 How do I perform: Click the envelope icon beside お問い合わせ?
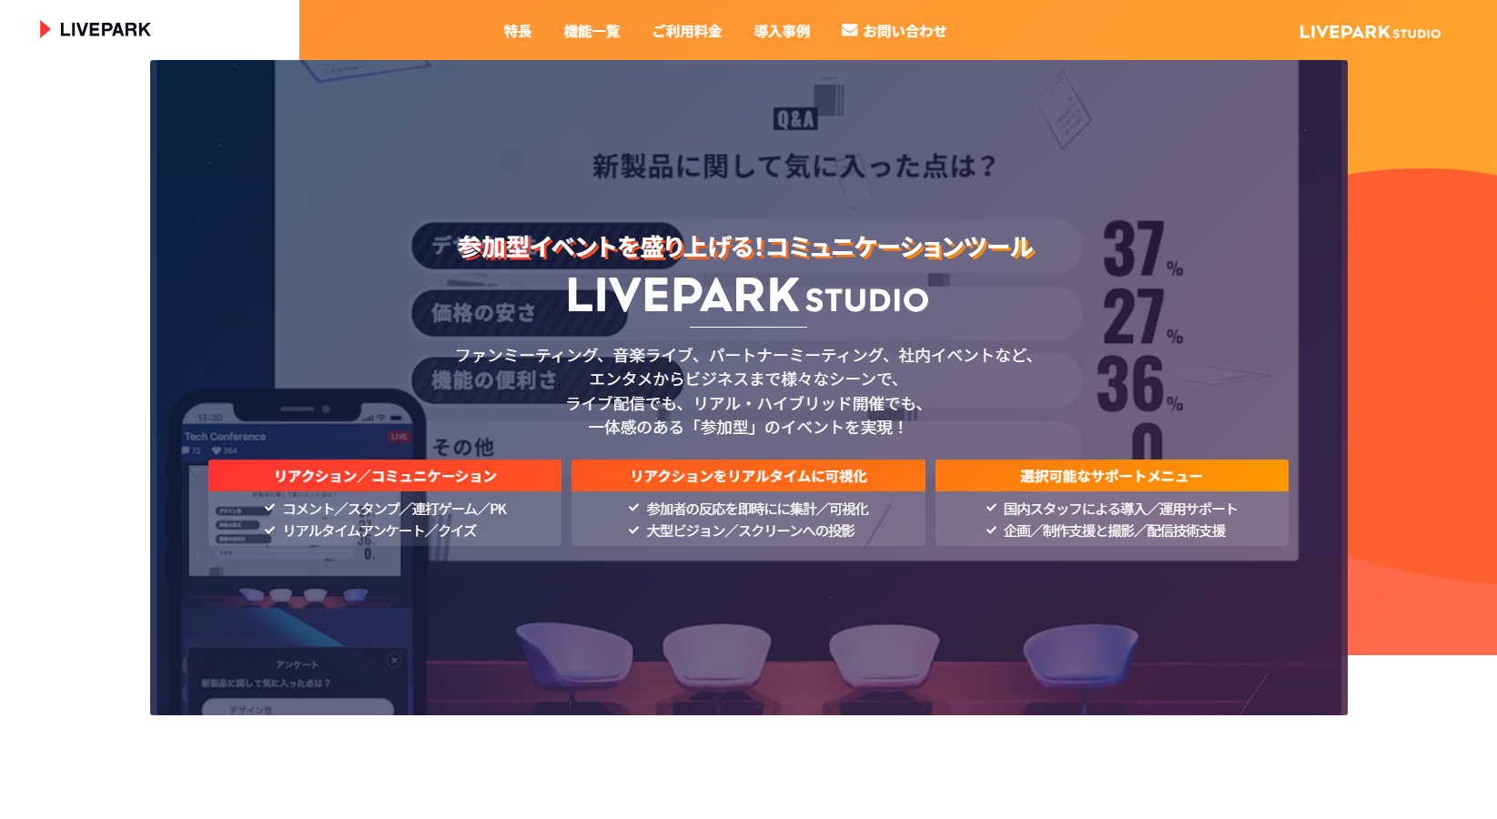click(850, 30)
